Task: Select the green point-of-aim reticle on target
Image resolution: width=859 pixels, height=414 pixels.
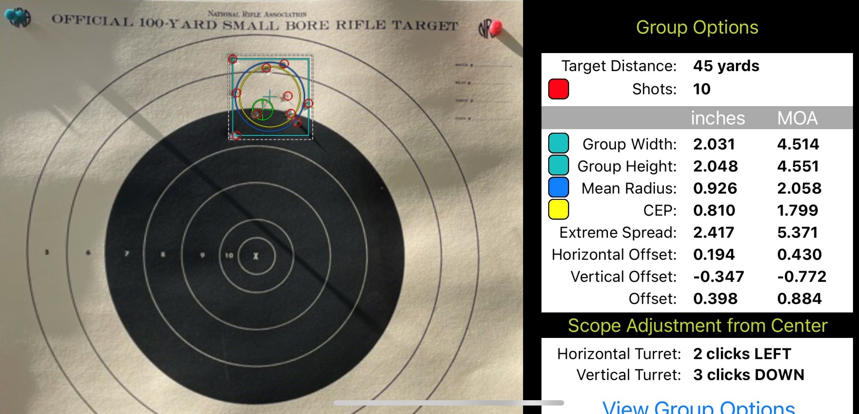Action: click(263, 109)
